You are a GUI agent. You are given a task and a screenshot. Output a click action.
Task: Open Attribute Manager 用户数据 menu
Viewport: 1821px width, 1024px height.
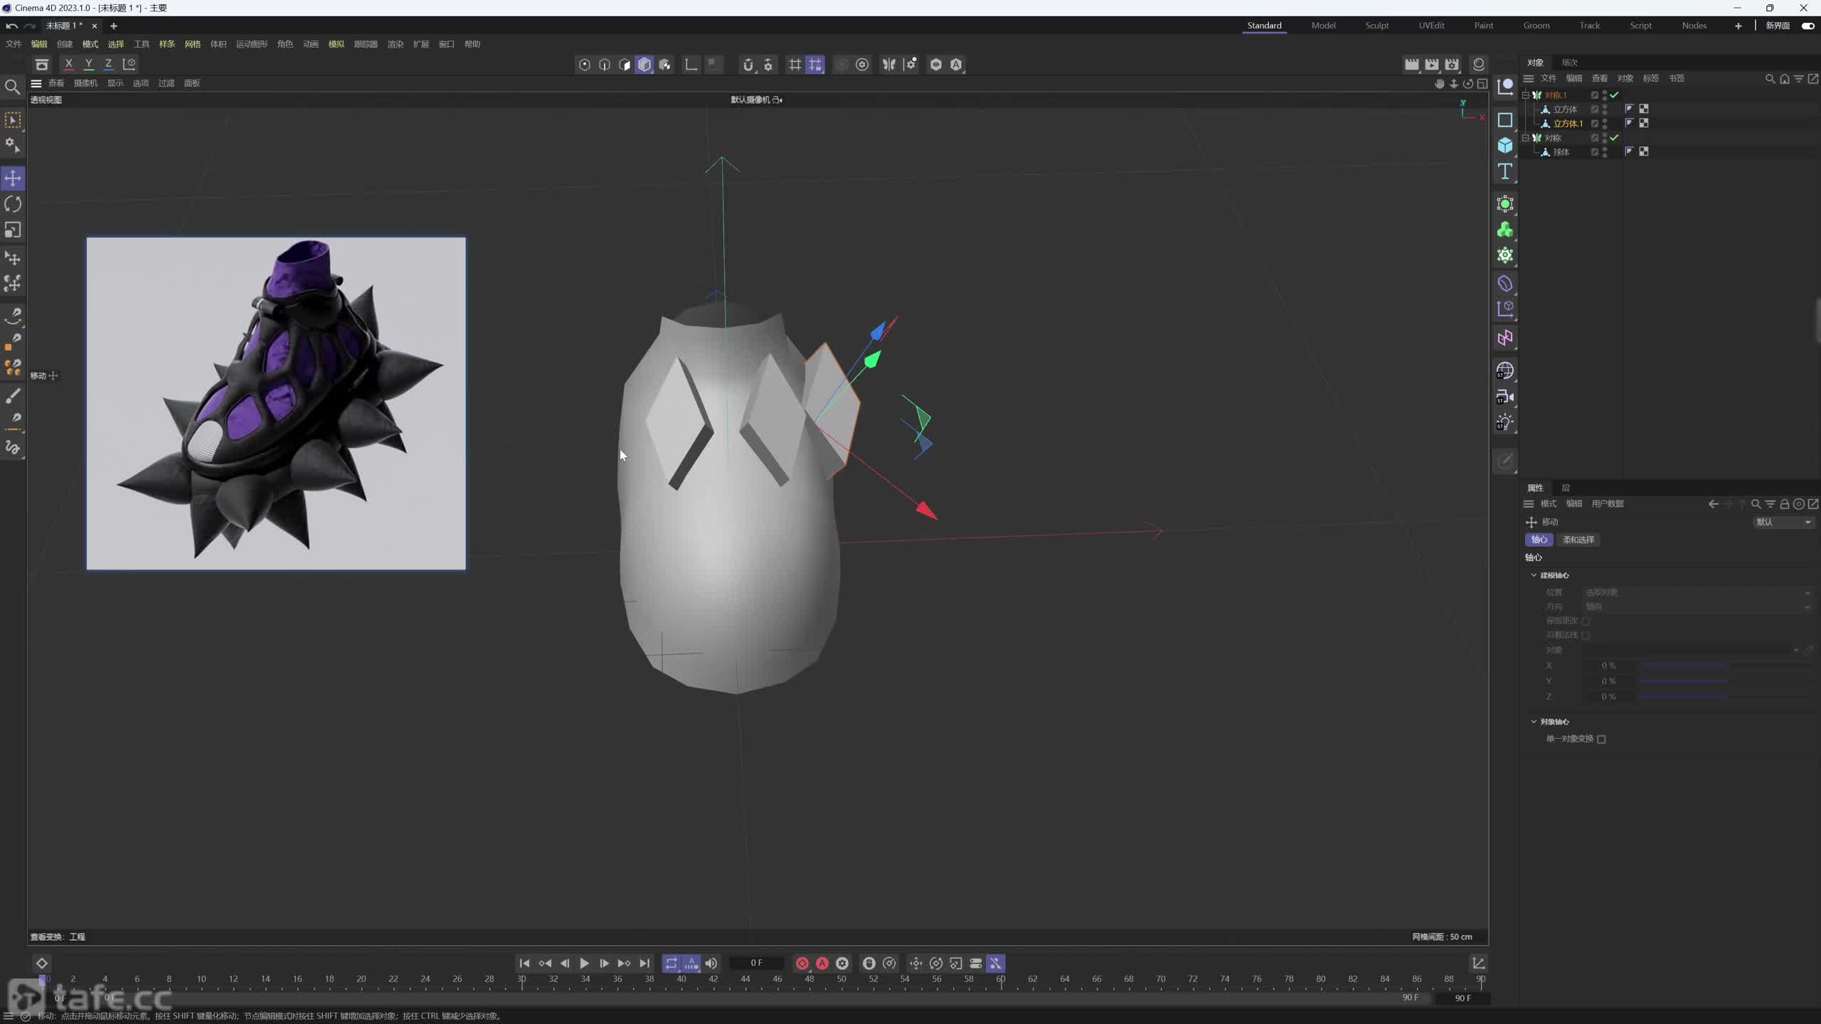pyautogui.click(x=1608, y=503)
